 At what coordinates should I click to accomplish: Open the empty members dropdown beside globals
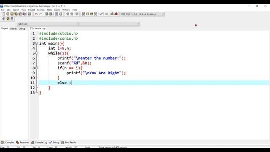pyautogui.click(x=109, y=24)
